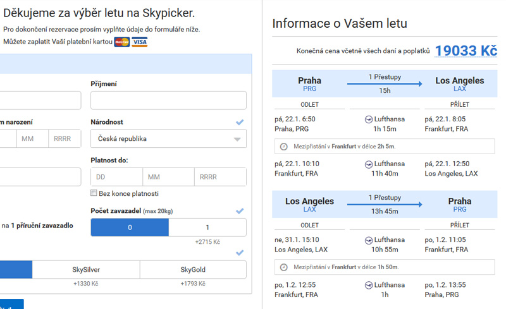Choose the SkyGold package

193,270
